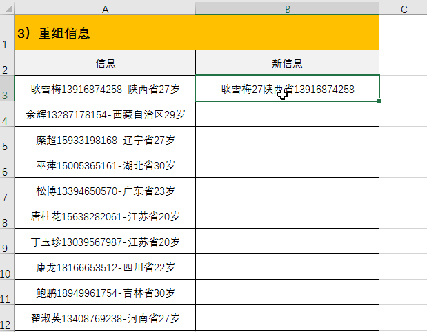Select row 2 header
Viewport: 427px width, 332px height.
[8, 63]
